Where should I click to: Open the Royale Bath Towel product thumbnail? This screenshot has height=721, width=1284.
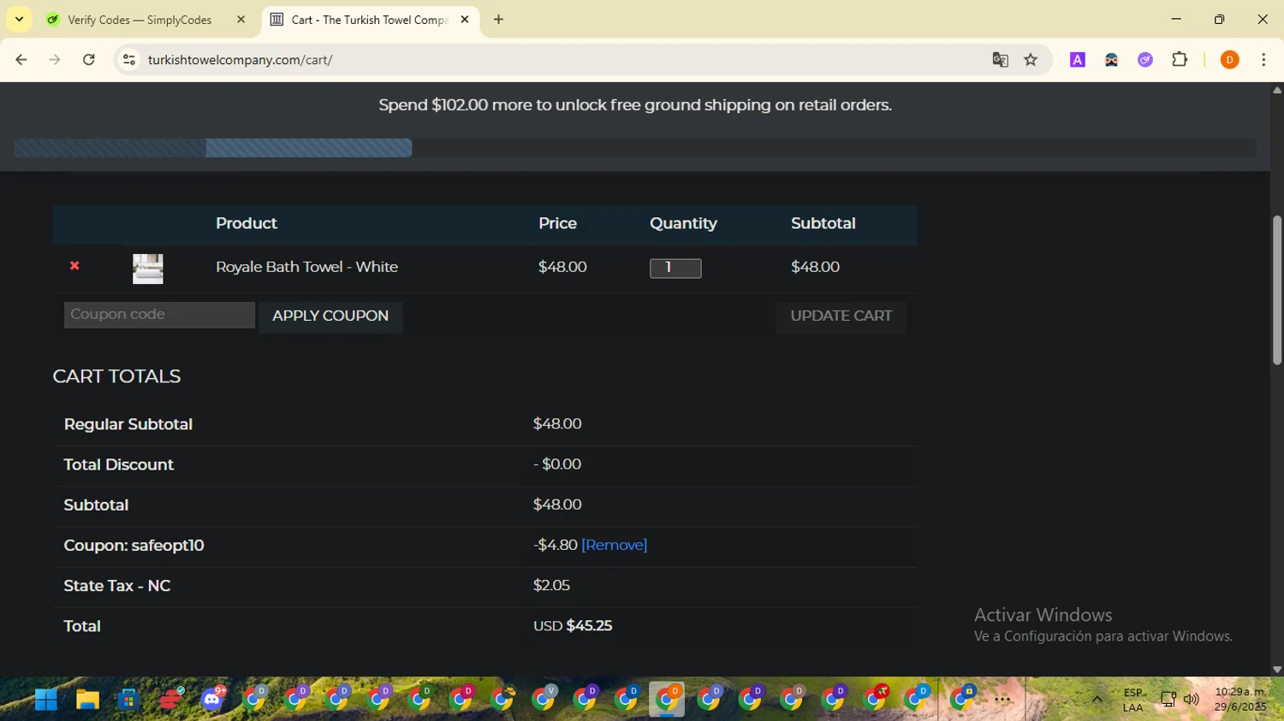coord(148,269)
